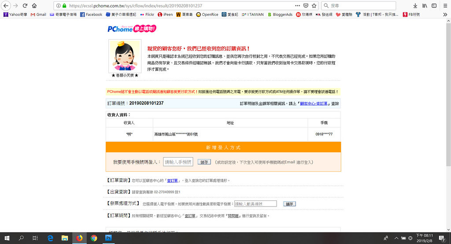Viewport: 451px width, 244px height.
Task: Click the order number 20190208101237
Action: [146, 103]
